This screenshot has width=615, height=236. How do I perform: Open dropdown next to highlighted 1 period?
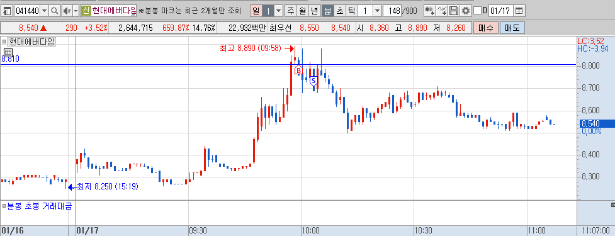(278, 11)
